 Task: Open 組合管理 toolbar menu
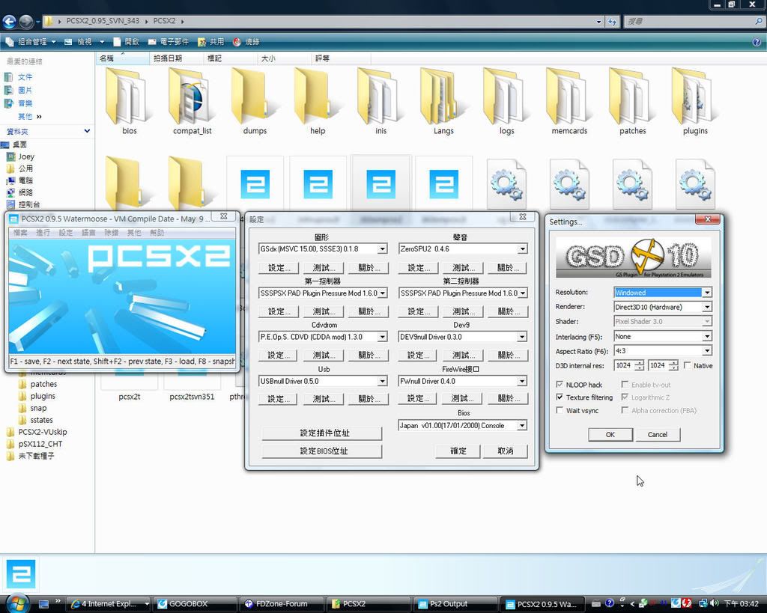(x=32, y=42)
